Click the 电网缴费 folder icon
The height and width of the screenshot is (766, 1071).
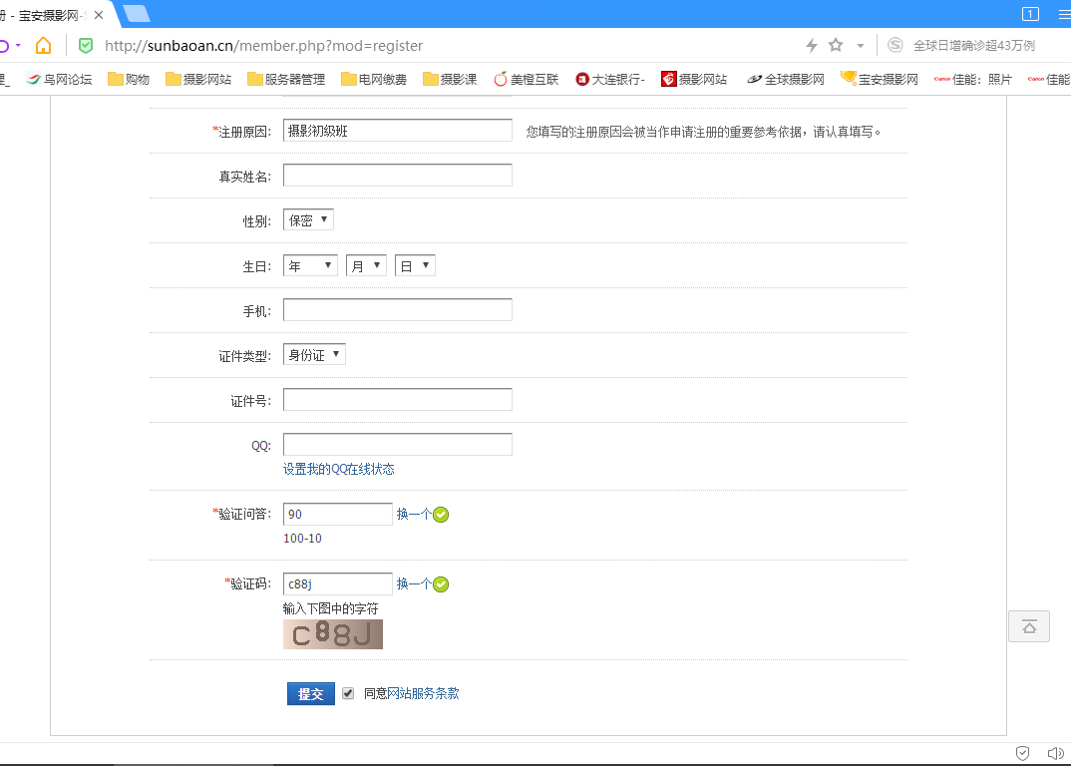pos(348,79)
